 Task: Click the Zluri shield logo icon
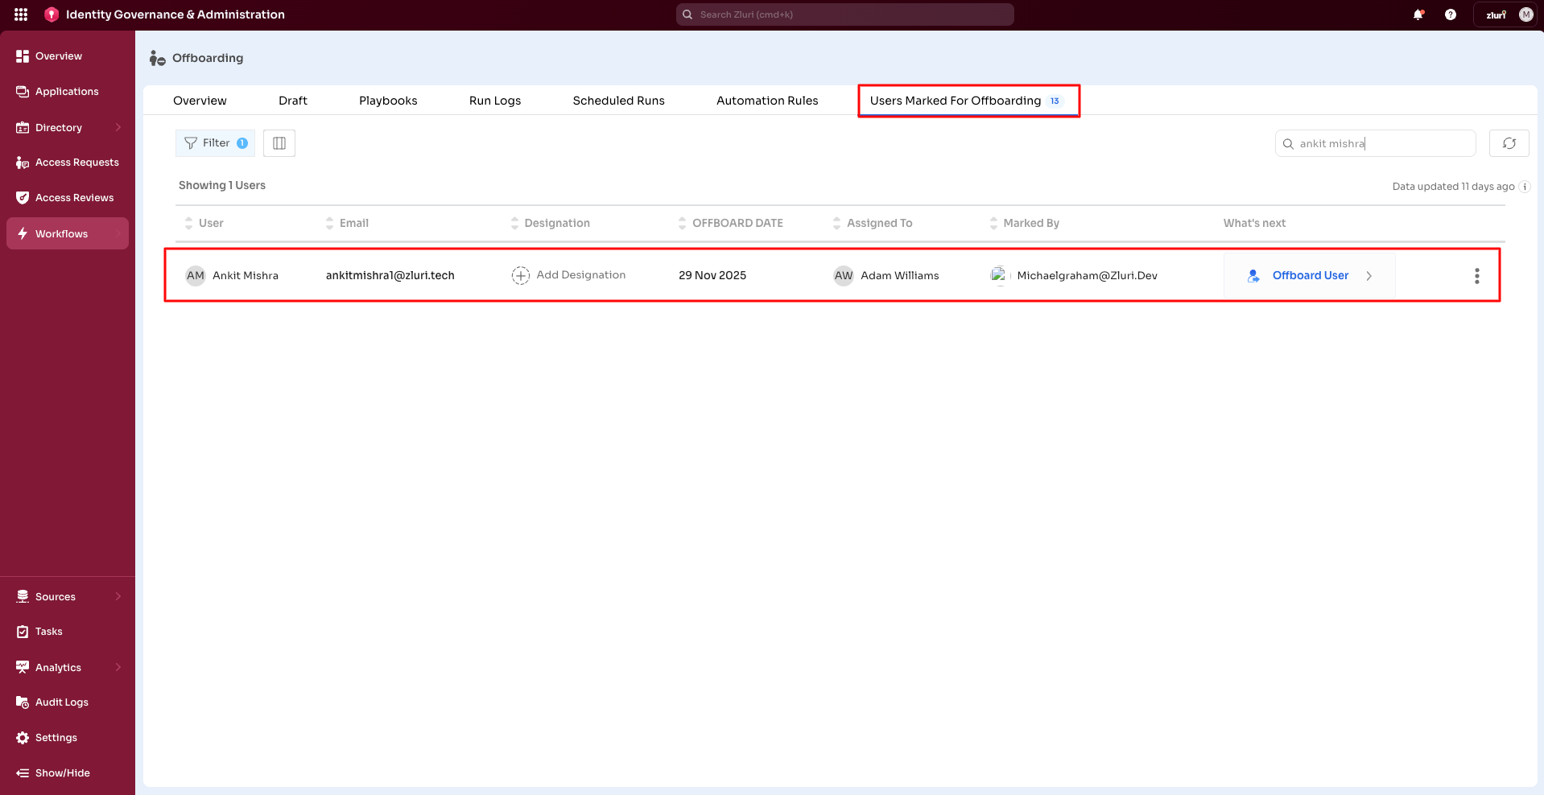(52, 14)
